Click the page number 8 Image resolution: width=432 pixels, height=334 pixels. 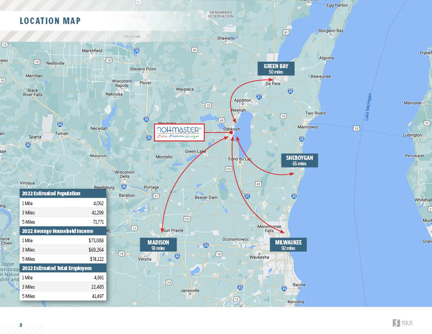(21, 325)
